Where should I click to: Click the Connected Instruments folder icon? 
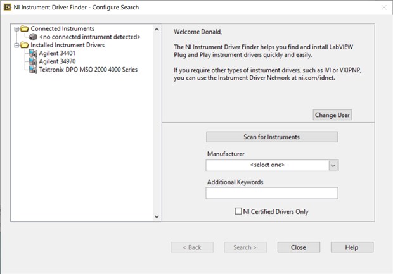(x=24, y=29)
